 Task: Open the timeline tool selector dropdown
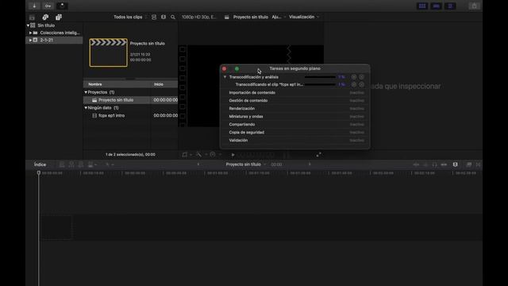tap(110, 164)
